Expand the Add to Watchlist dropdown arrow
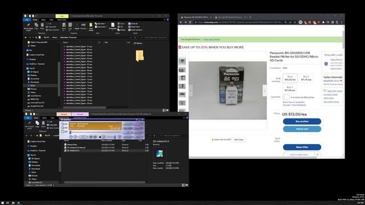This screenshot has height=205, width=365. 317,154
